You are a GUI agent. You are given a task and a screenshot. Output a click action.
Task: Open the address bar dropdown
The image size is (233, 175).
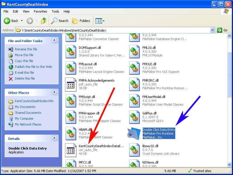click(x=213, y=30)
